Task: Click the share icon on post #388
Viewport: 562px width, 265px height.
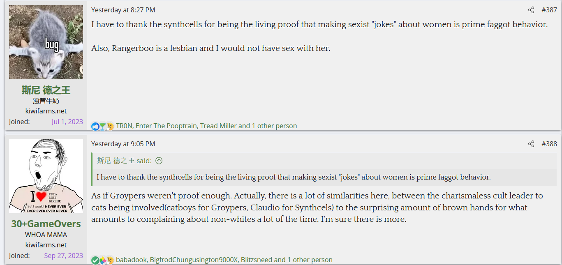Action: (x=531, y=144)
